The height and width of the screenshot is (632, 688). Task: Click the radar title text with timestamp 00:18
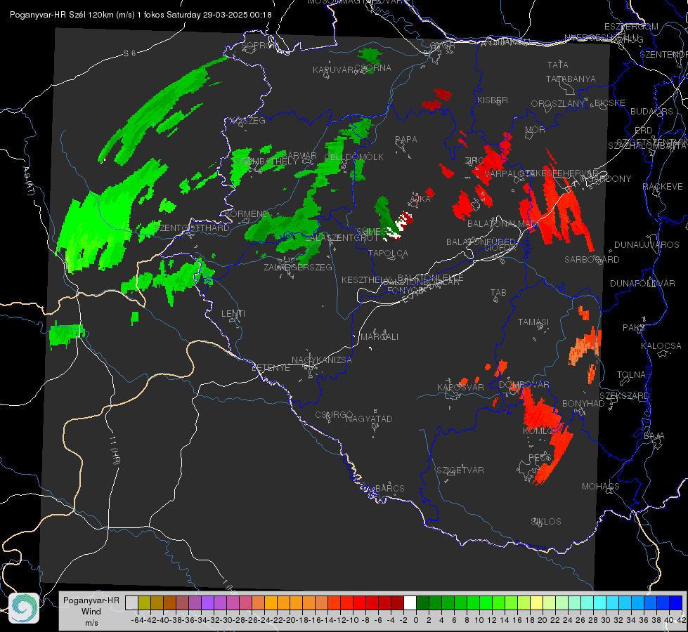tap(141, 15)
